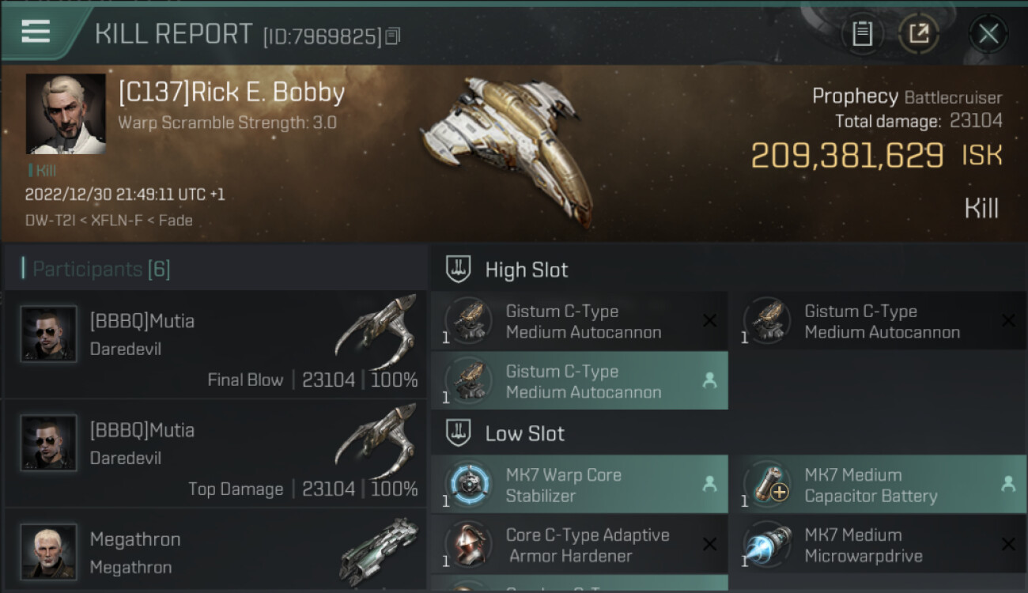This screenshot has height=593, width=1028.
Task: Open Mutia's Final Blow participant entry
Action: (215, 344)
